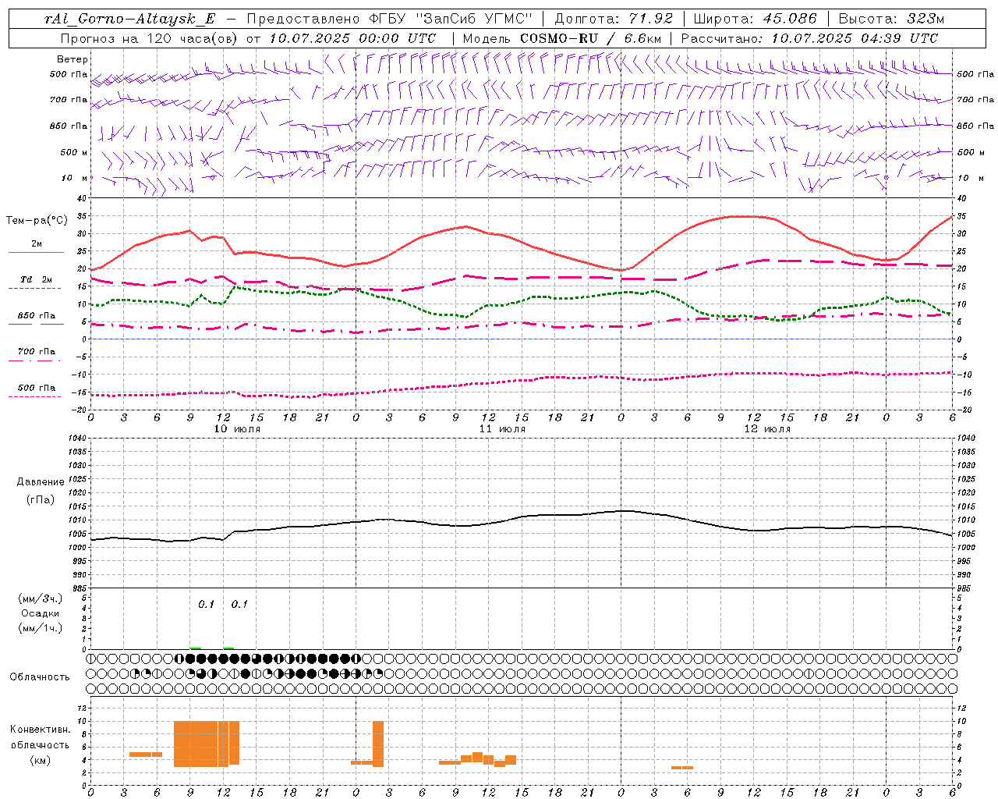This screenshot has width=998, height=799.
Task: Click the small orange convective bar near hour 6 on 12 July
Action: [x=682, y=768]
